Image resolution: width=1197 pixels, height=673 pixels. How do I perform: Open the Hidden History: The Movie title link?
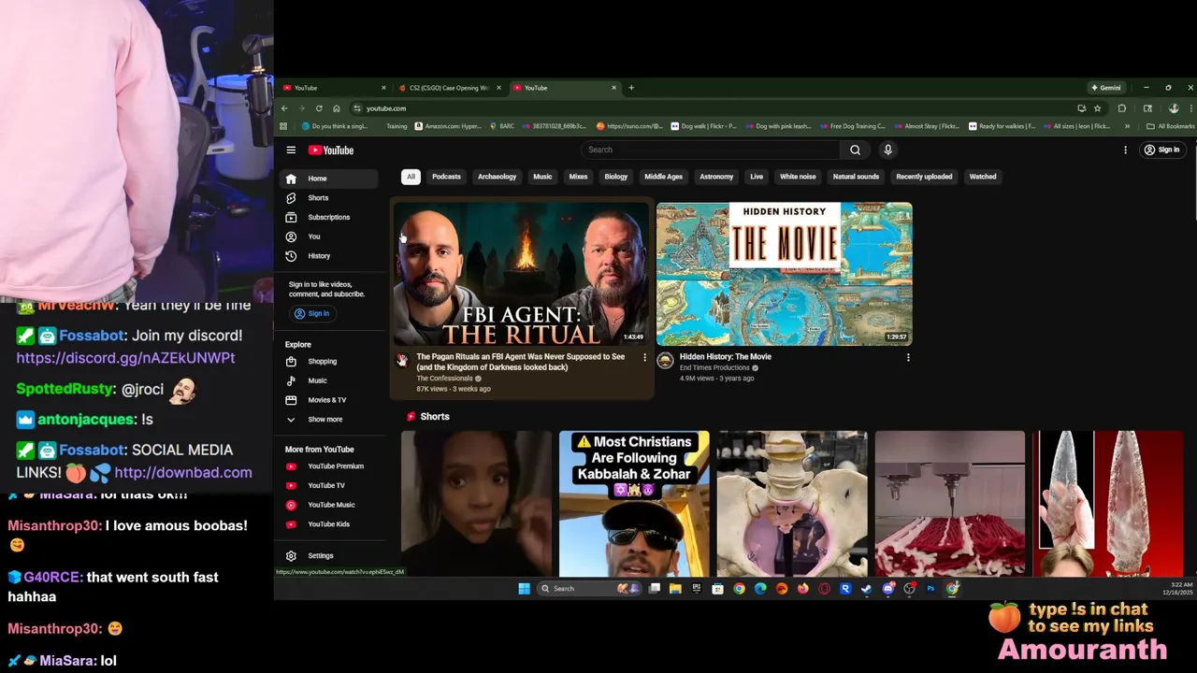(725, 357)
